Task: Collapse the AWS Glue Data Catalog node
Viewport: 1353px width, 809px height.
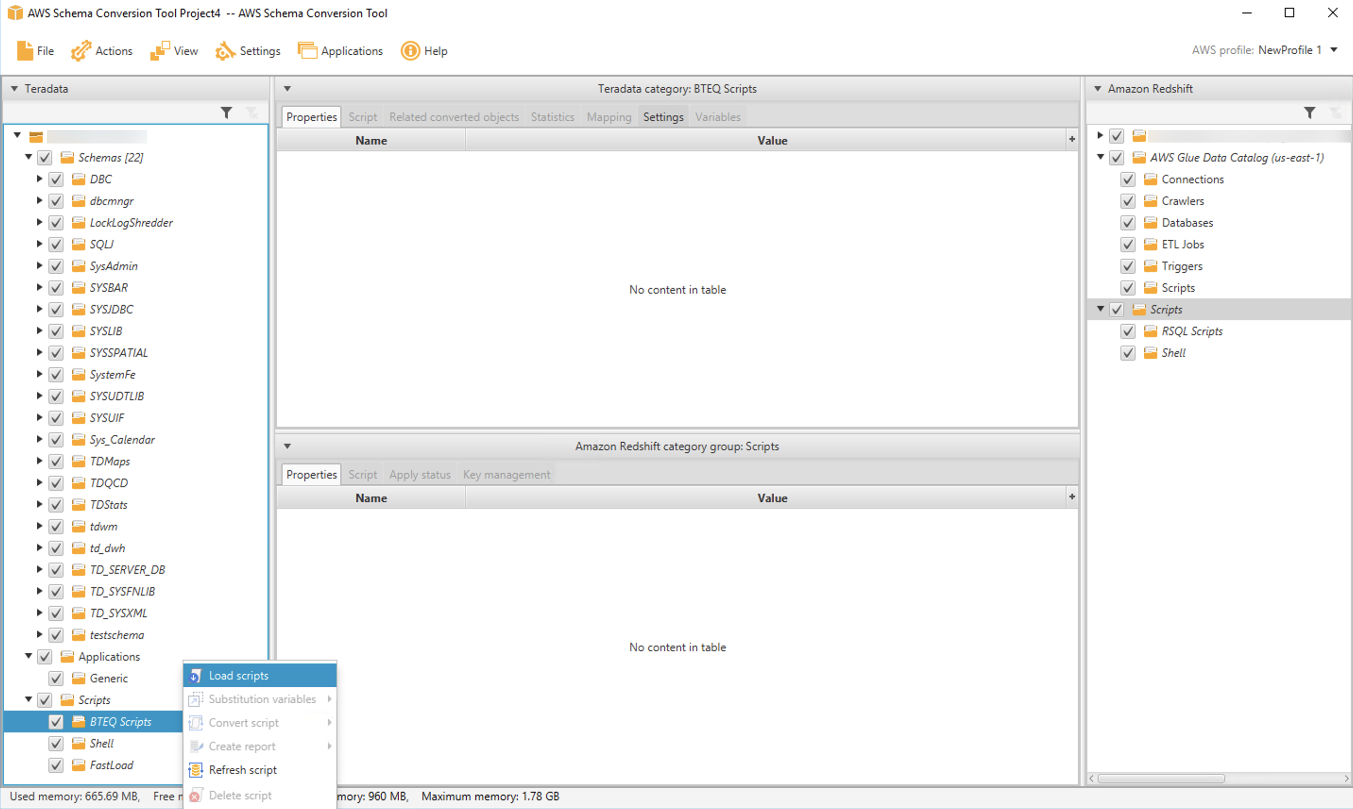Action: pos(1100,158)
